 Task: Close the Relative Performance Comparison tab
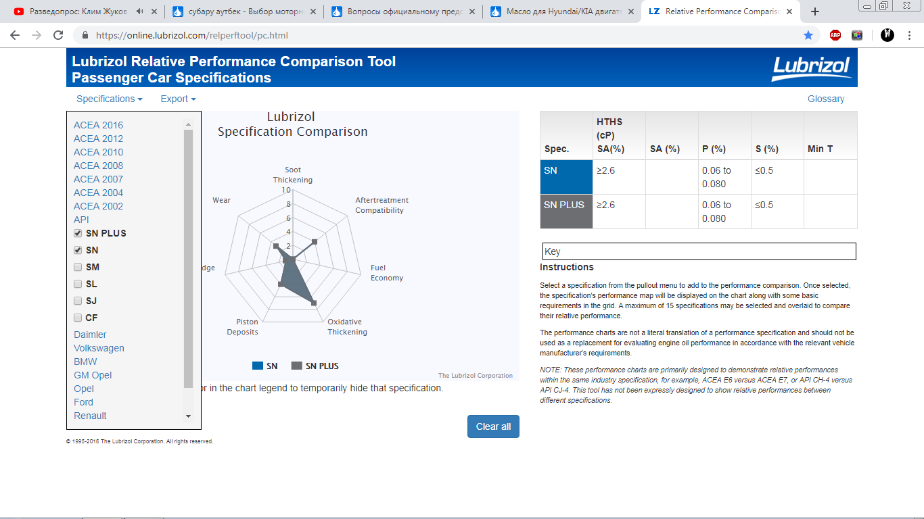click(791, 11)
